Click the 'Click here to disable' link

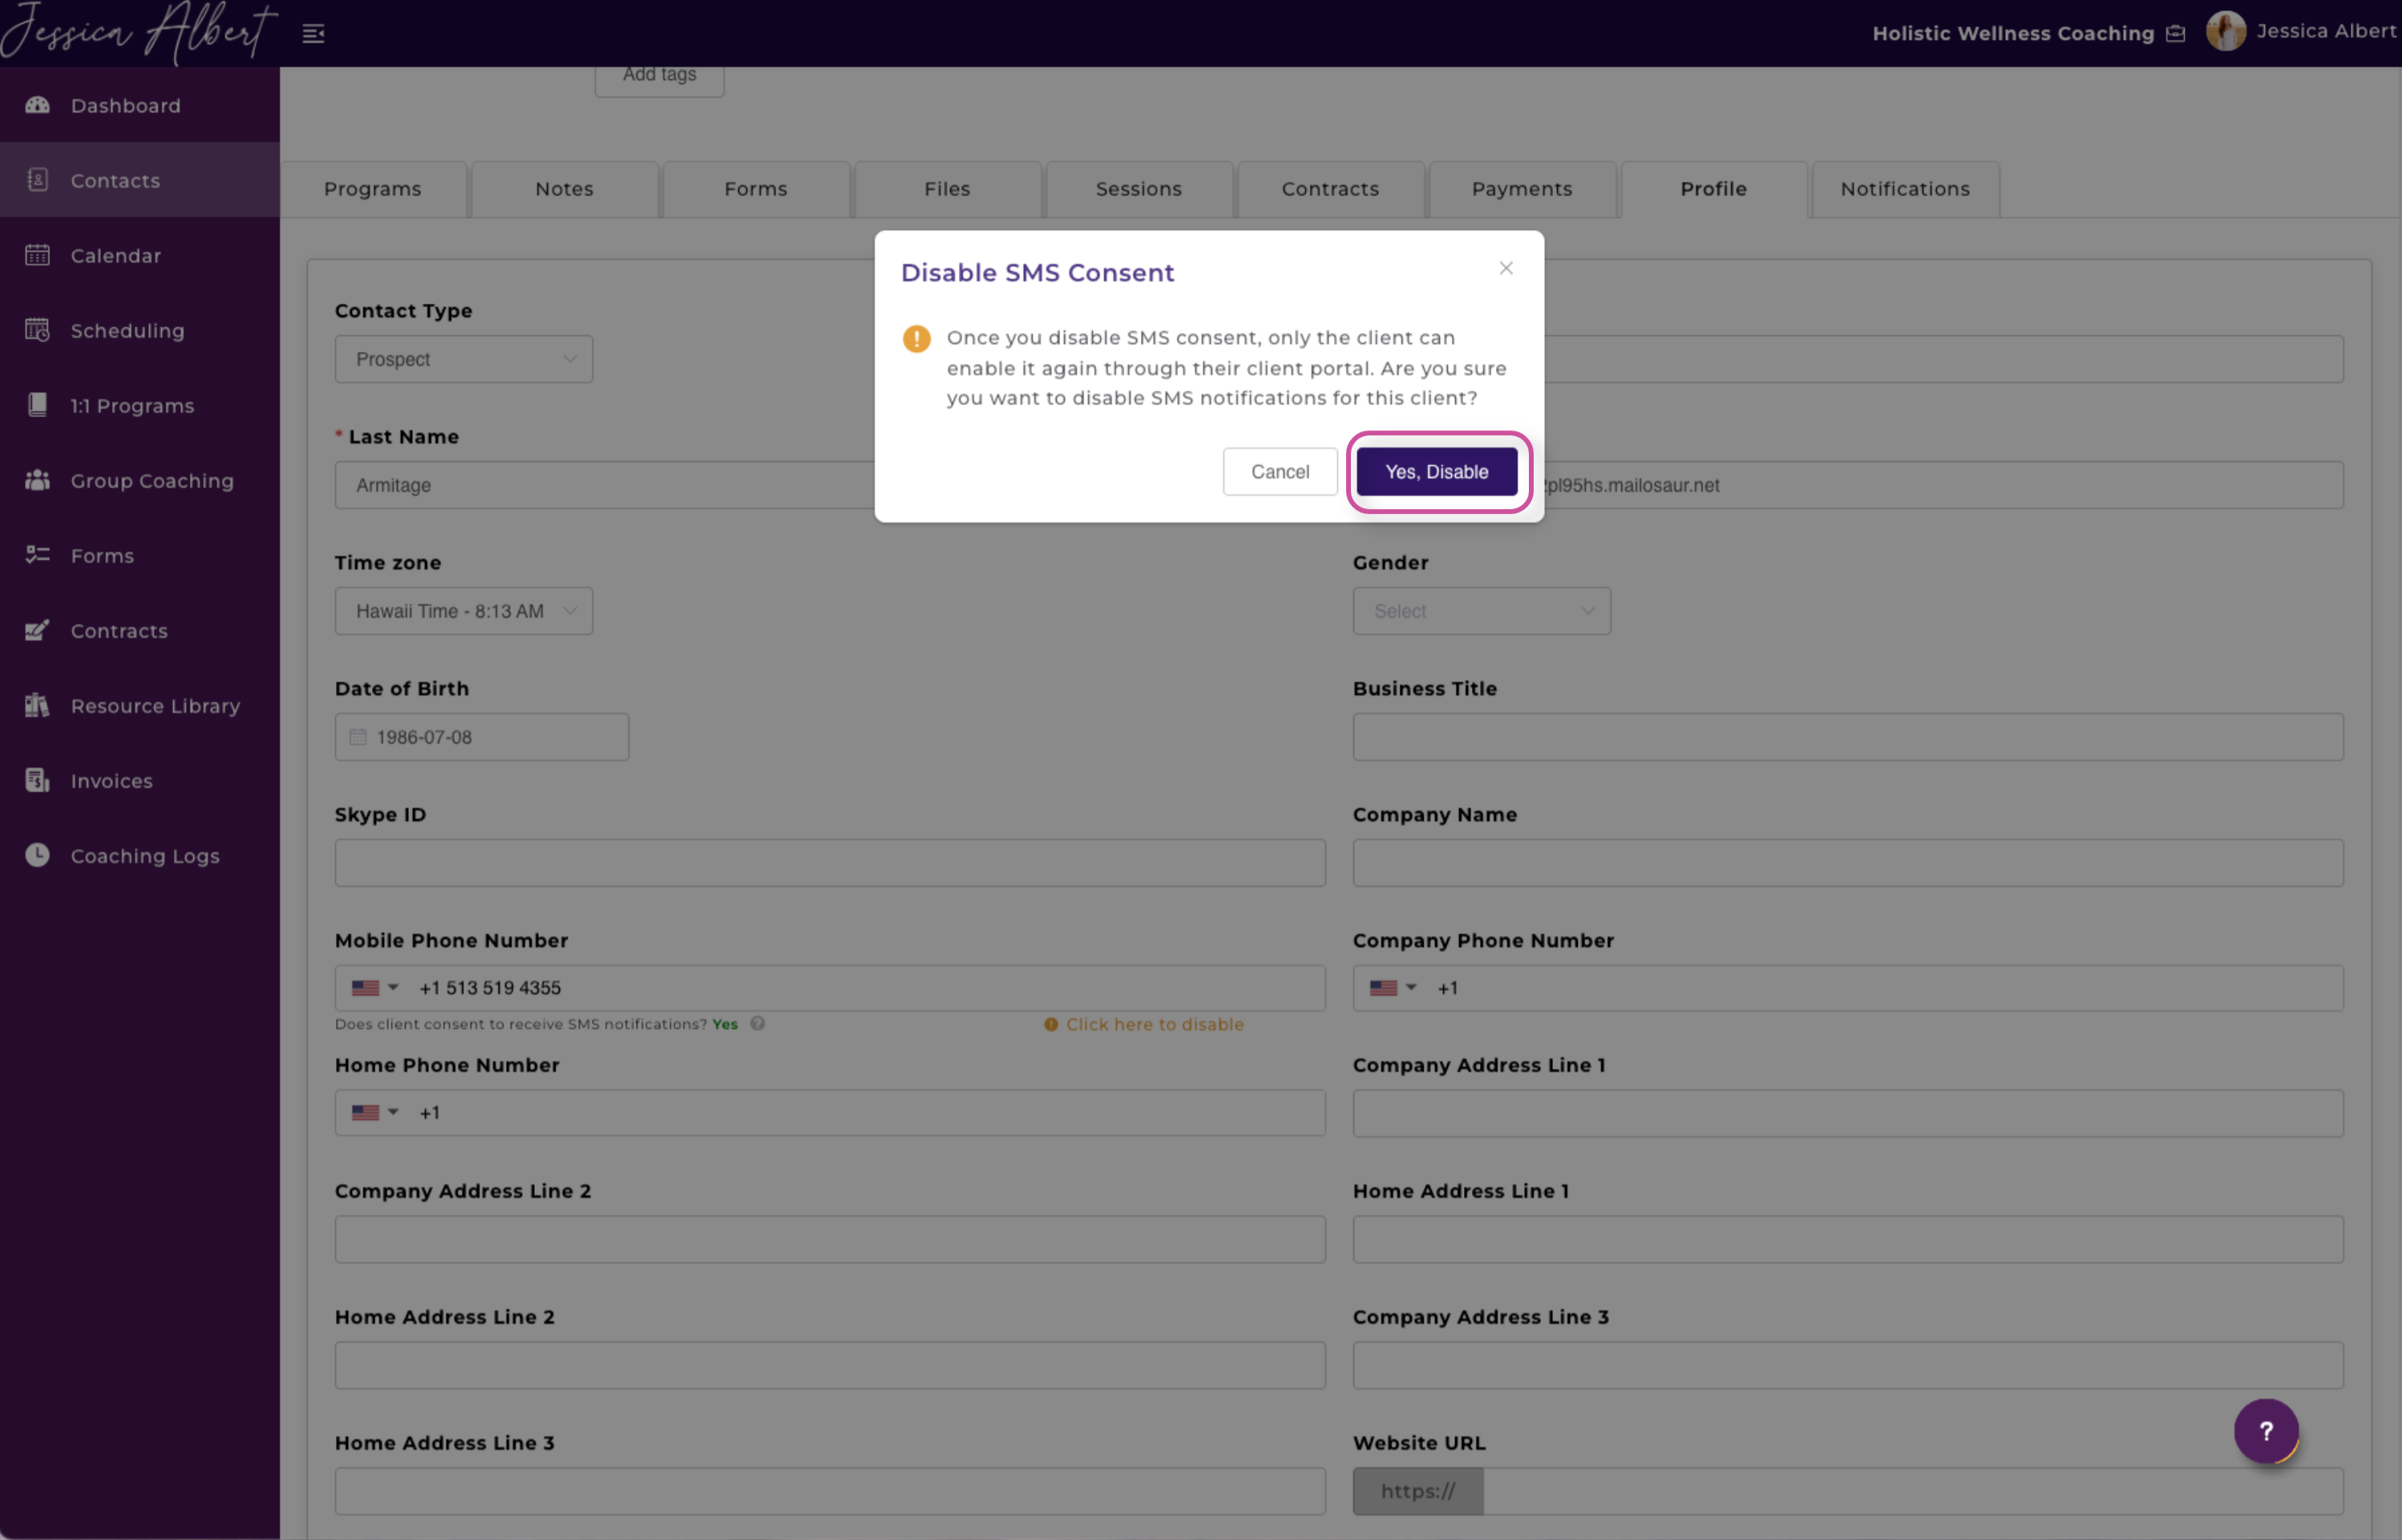coord(1154,1024)
